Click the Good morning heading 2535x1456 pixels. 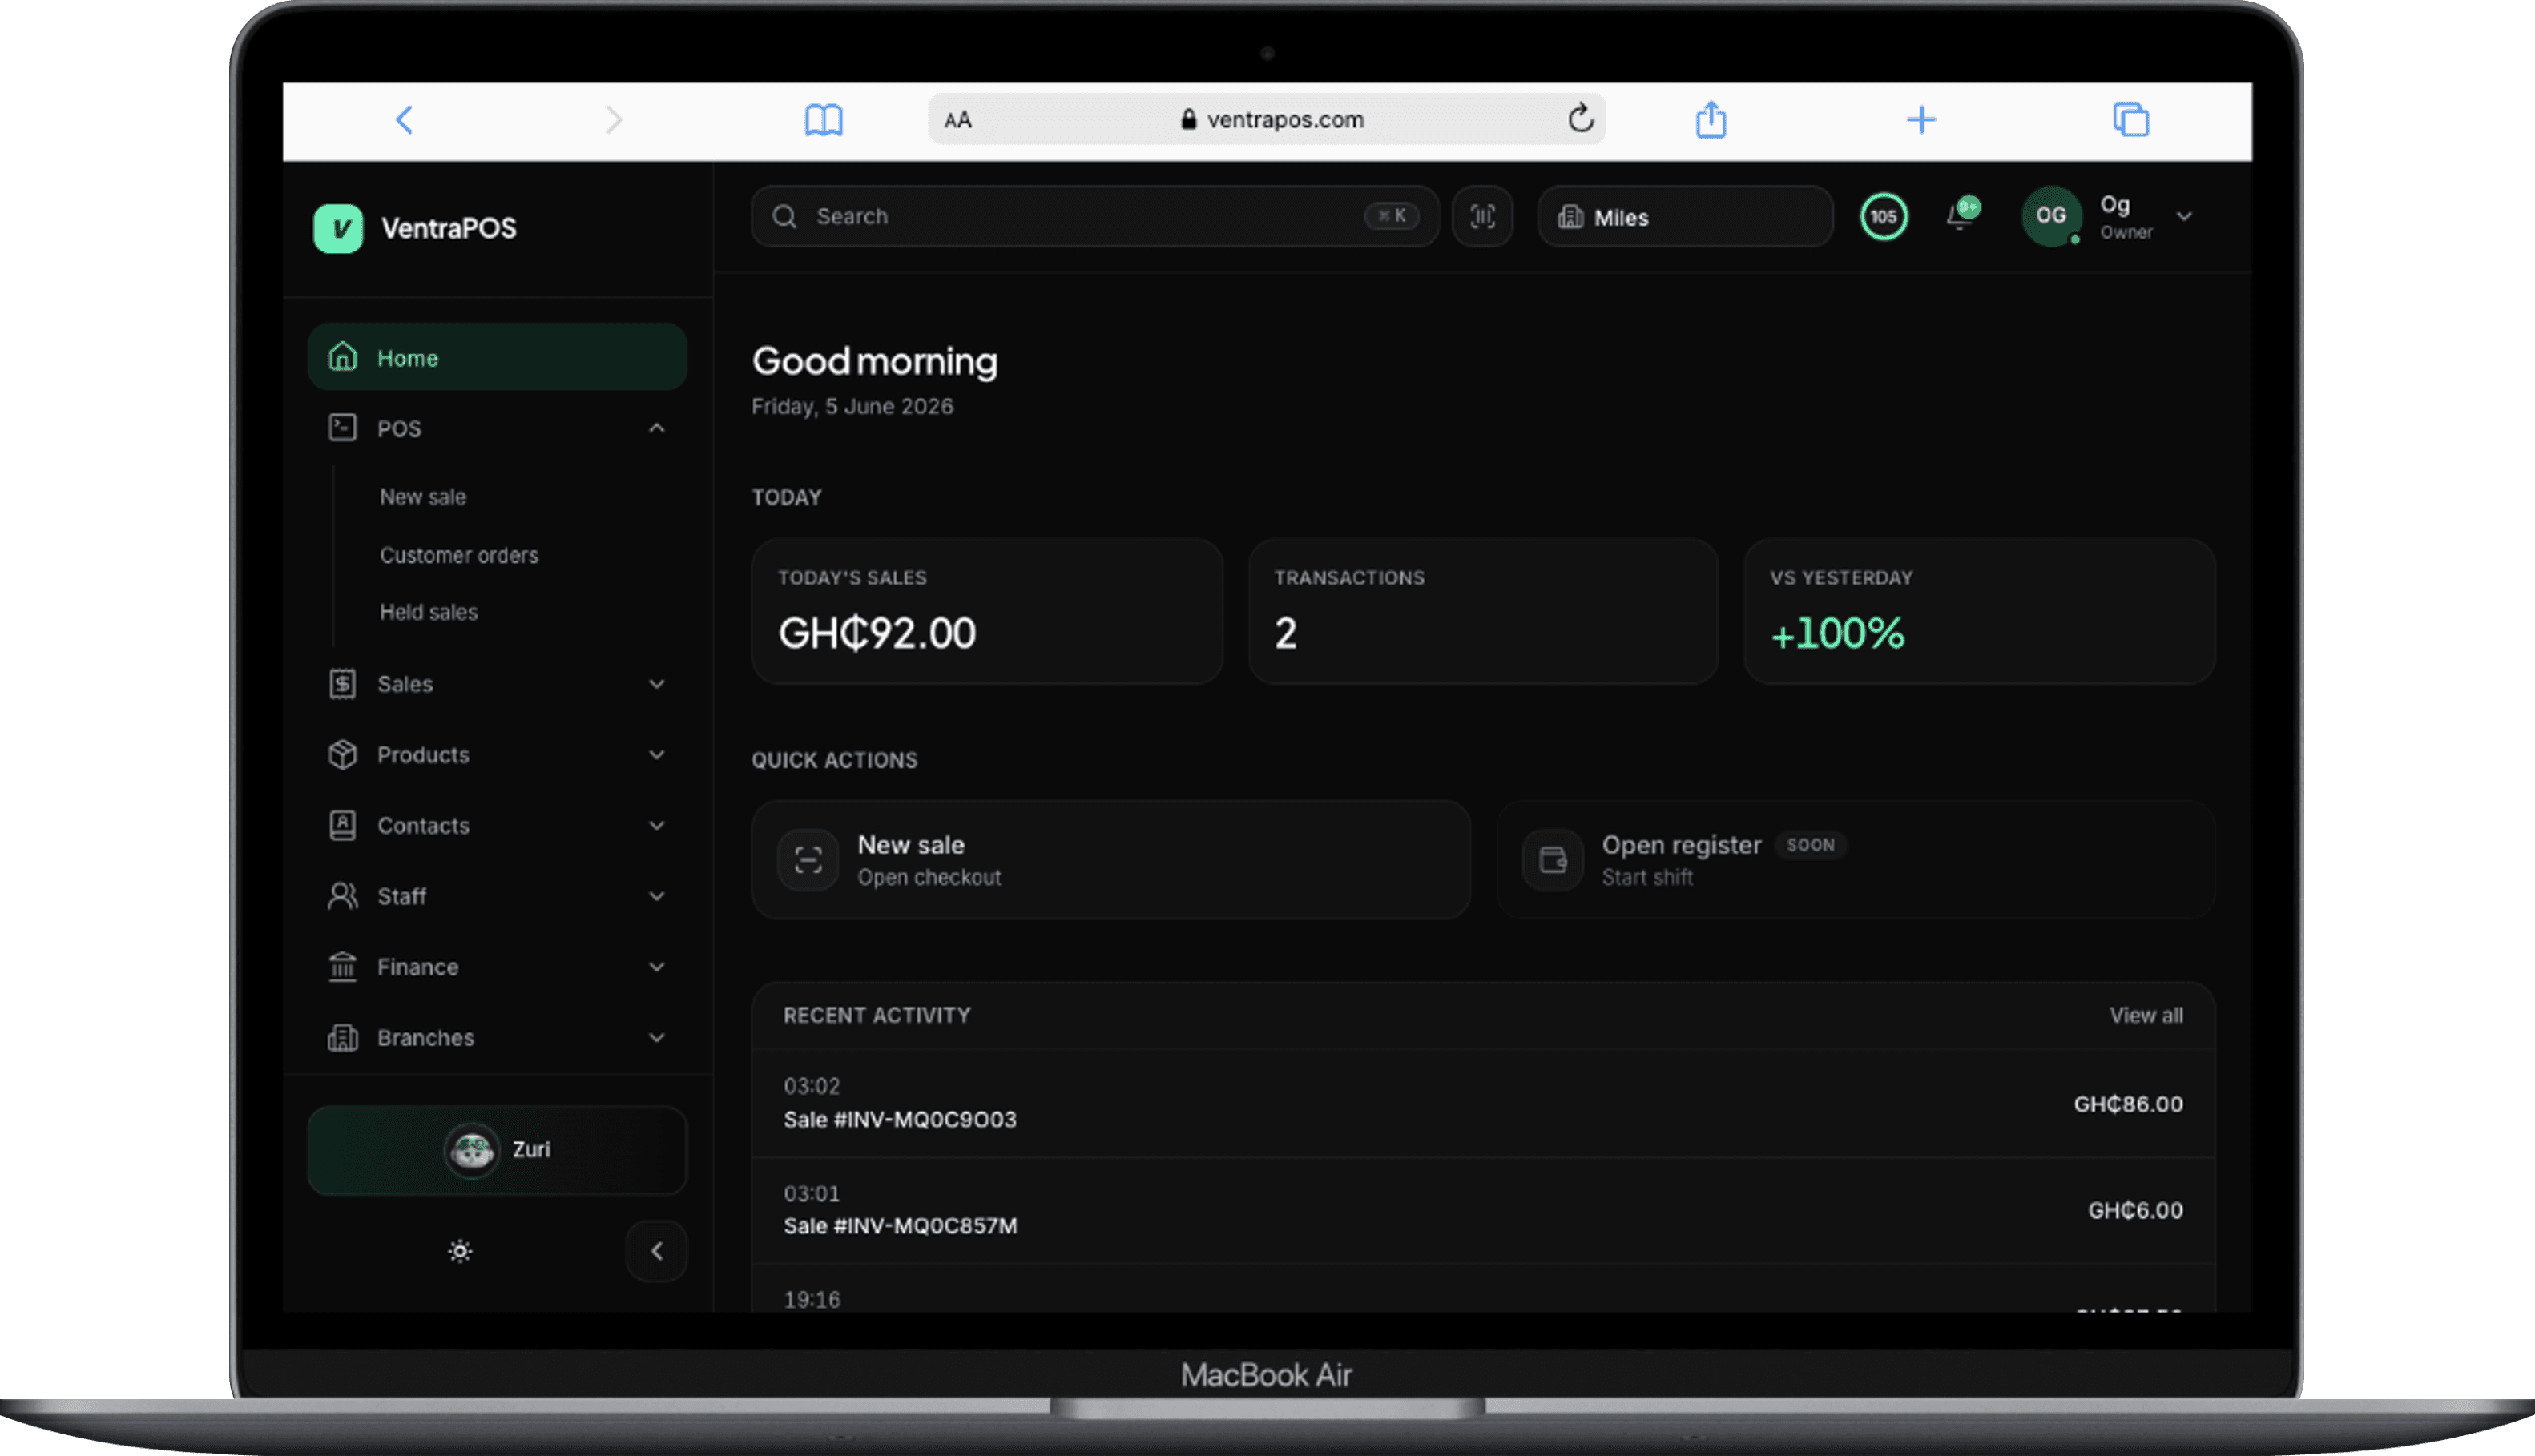pos(874,361)
